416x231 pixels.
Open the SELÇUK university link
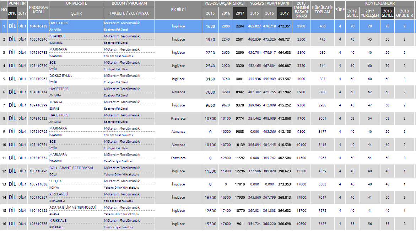click(x=55, y=181)
